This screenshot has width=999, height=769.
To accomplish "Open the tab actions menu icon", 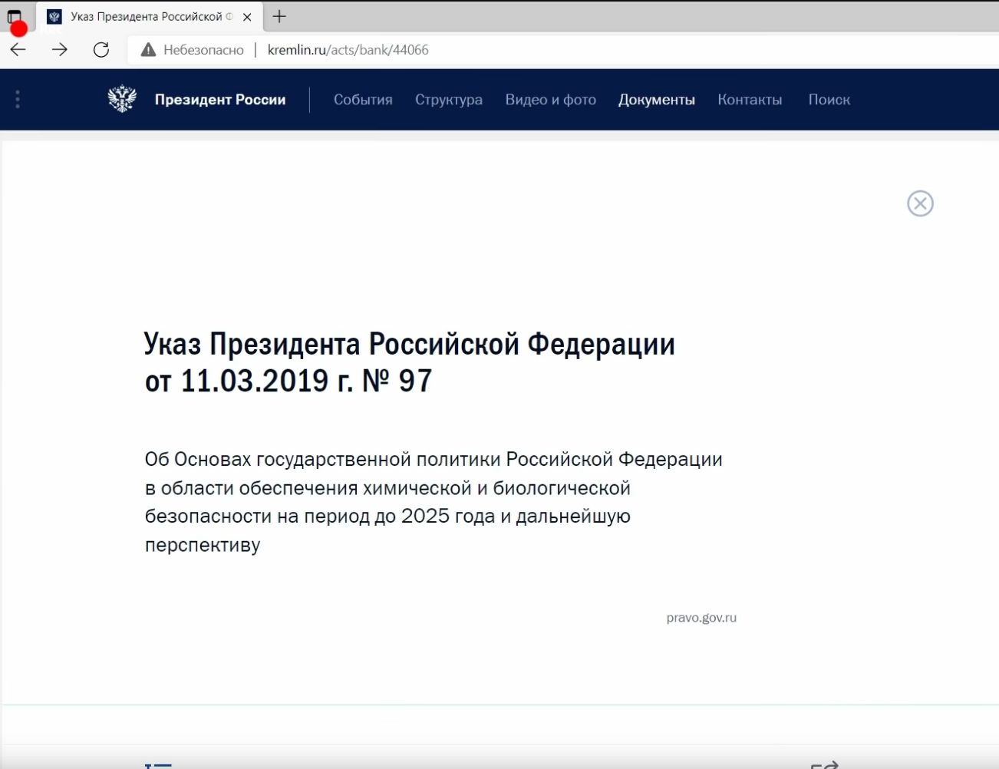I will pyautogui.click(x=15, y=17).
